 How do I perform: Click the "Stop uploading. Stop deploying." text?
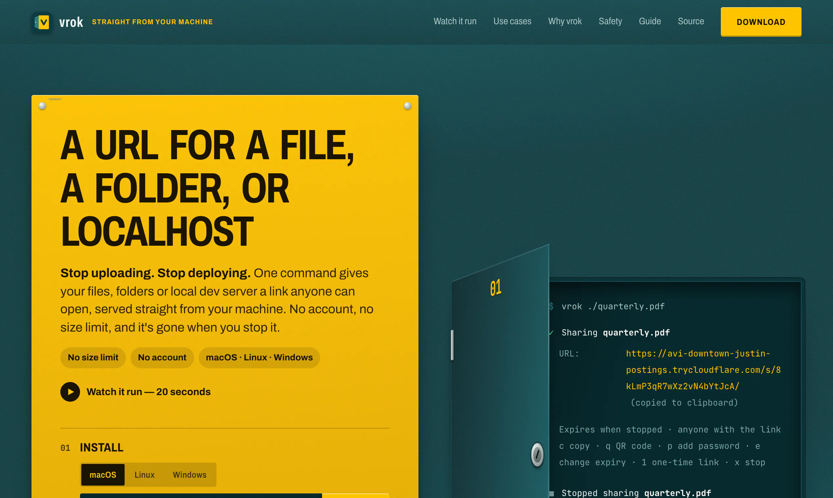click(x=155, y=273)
